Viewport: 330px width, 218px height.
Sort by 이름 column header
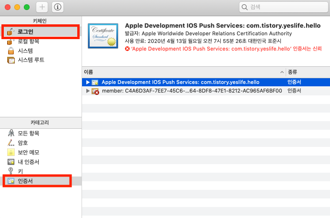click(x=184, y=72)
